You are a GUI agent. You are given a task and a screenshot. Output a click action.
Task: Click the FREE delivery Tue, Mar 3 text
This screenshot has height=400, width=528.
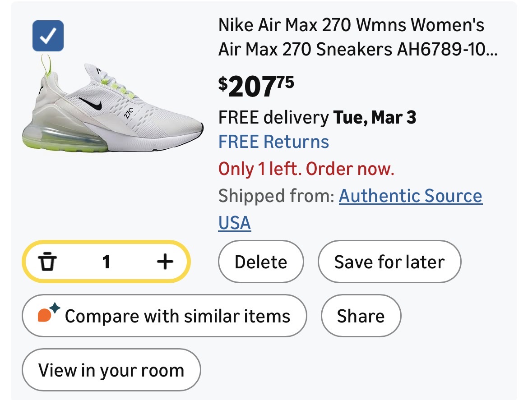[317, 118]
